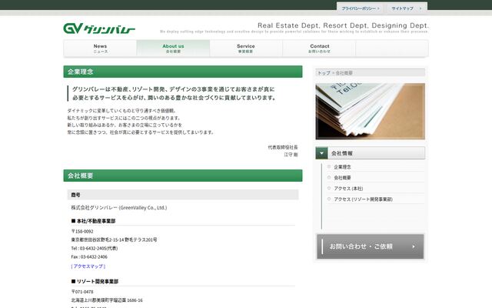Collapse the 会社情報 arrow expander
Viewport: 492px width, 308px height.
coord(321,153)
